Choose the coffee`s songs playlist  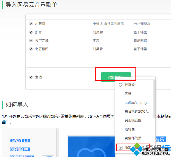coord(137,103)
